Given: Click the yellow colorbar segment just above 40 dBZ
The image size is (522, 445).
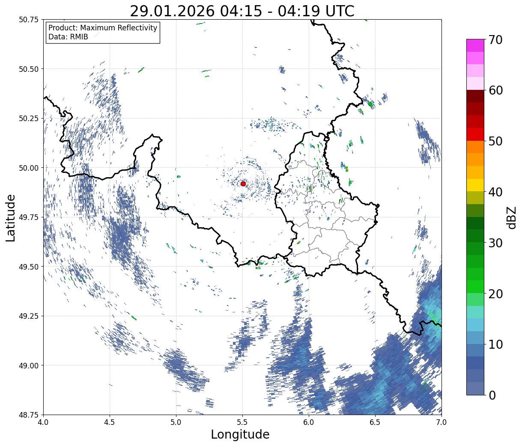Looking at the screenshot, I should point(475,185).
